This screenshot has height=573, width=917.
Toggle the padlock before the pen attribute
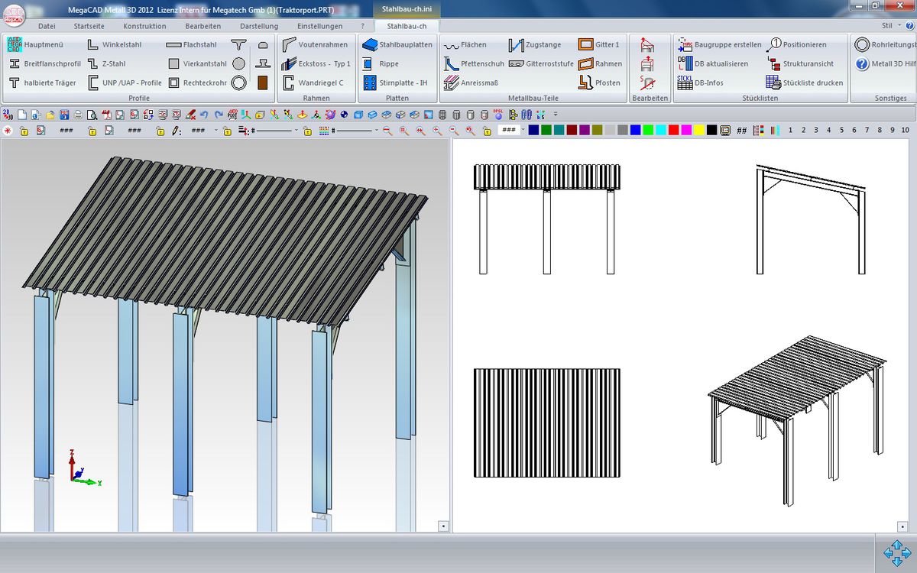click(x=160, y=131)
